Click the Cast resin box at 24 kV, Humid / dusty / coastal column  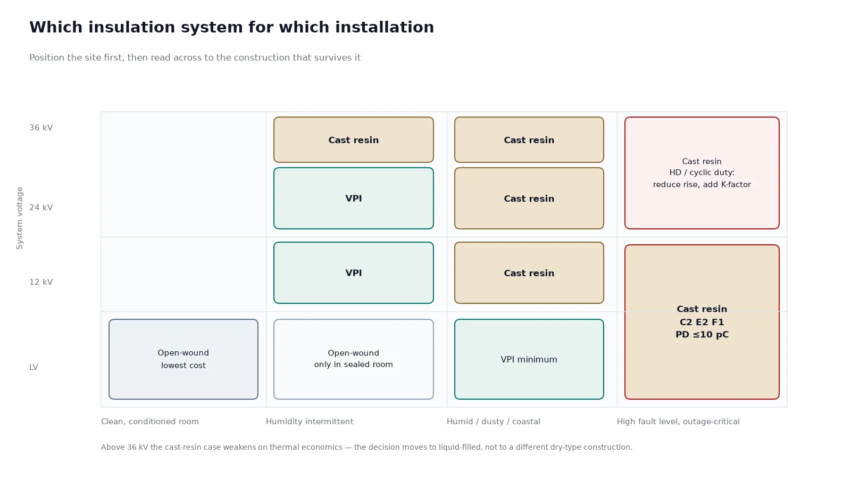click(x=529, y=198)
